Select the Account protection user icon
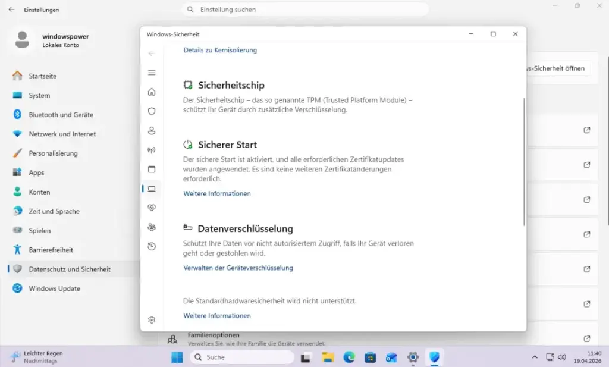Screen dimensions: 609x367 click(152, 130)
